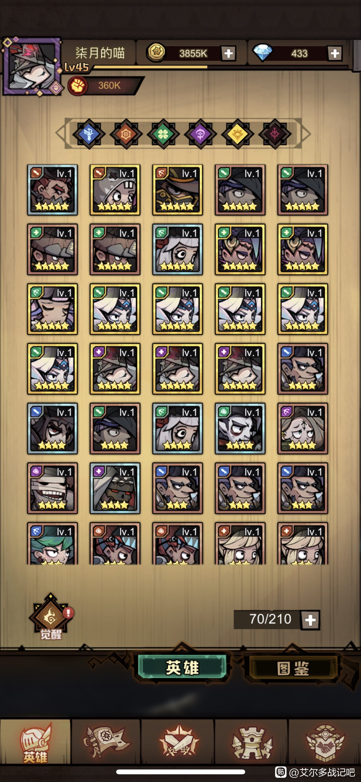Expand hero capacity next to 70/210

point(310,620)
